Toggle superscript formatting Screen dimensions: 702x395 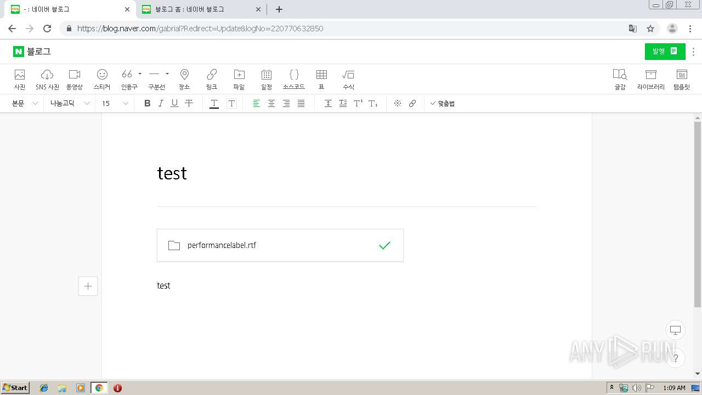point(358,104)
